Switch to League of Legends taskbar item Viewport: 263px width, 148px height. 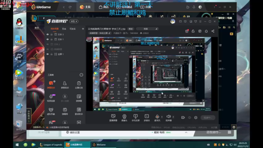coord(51,145)
